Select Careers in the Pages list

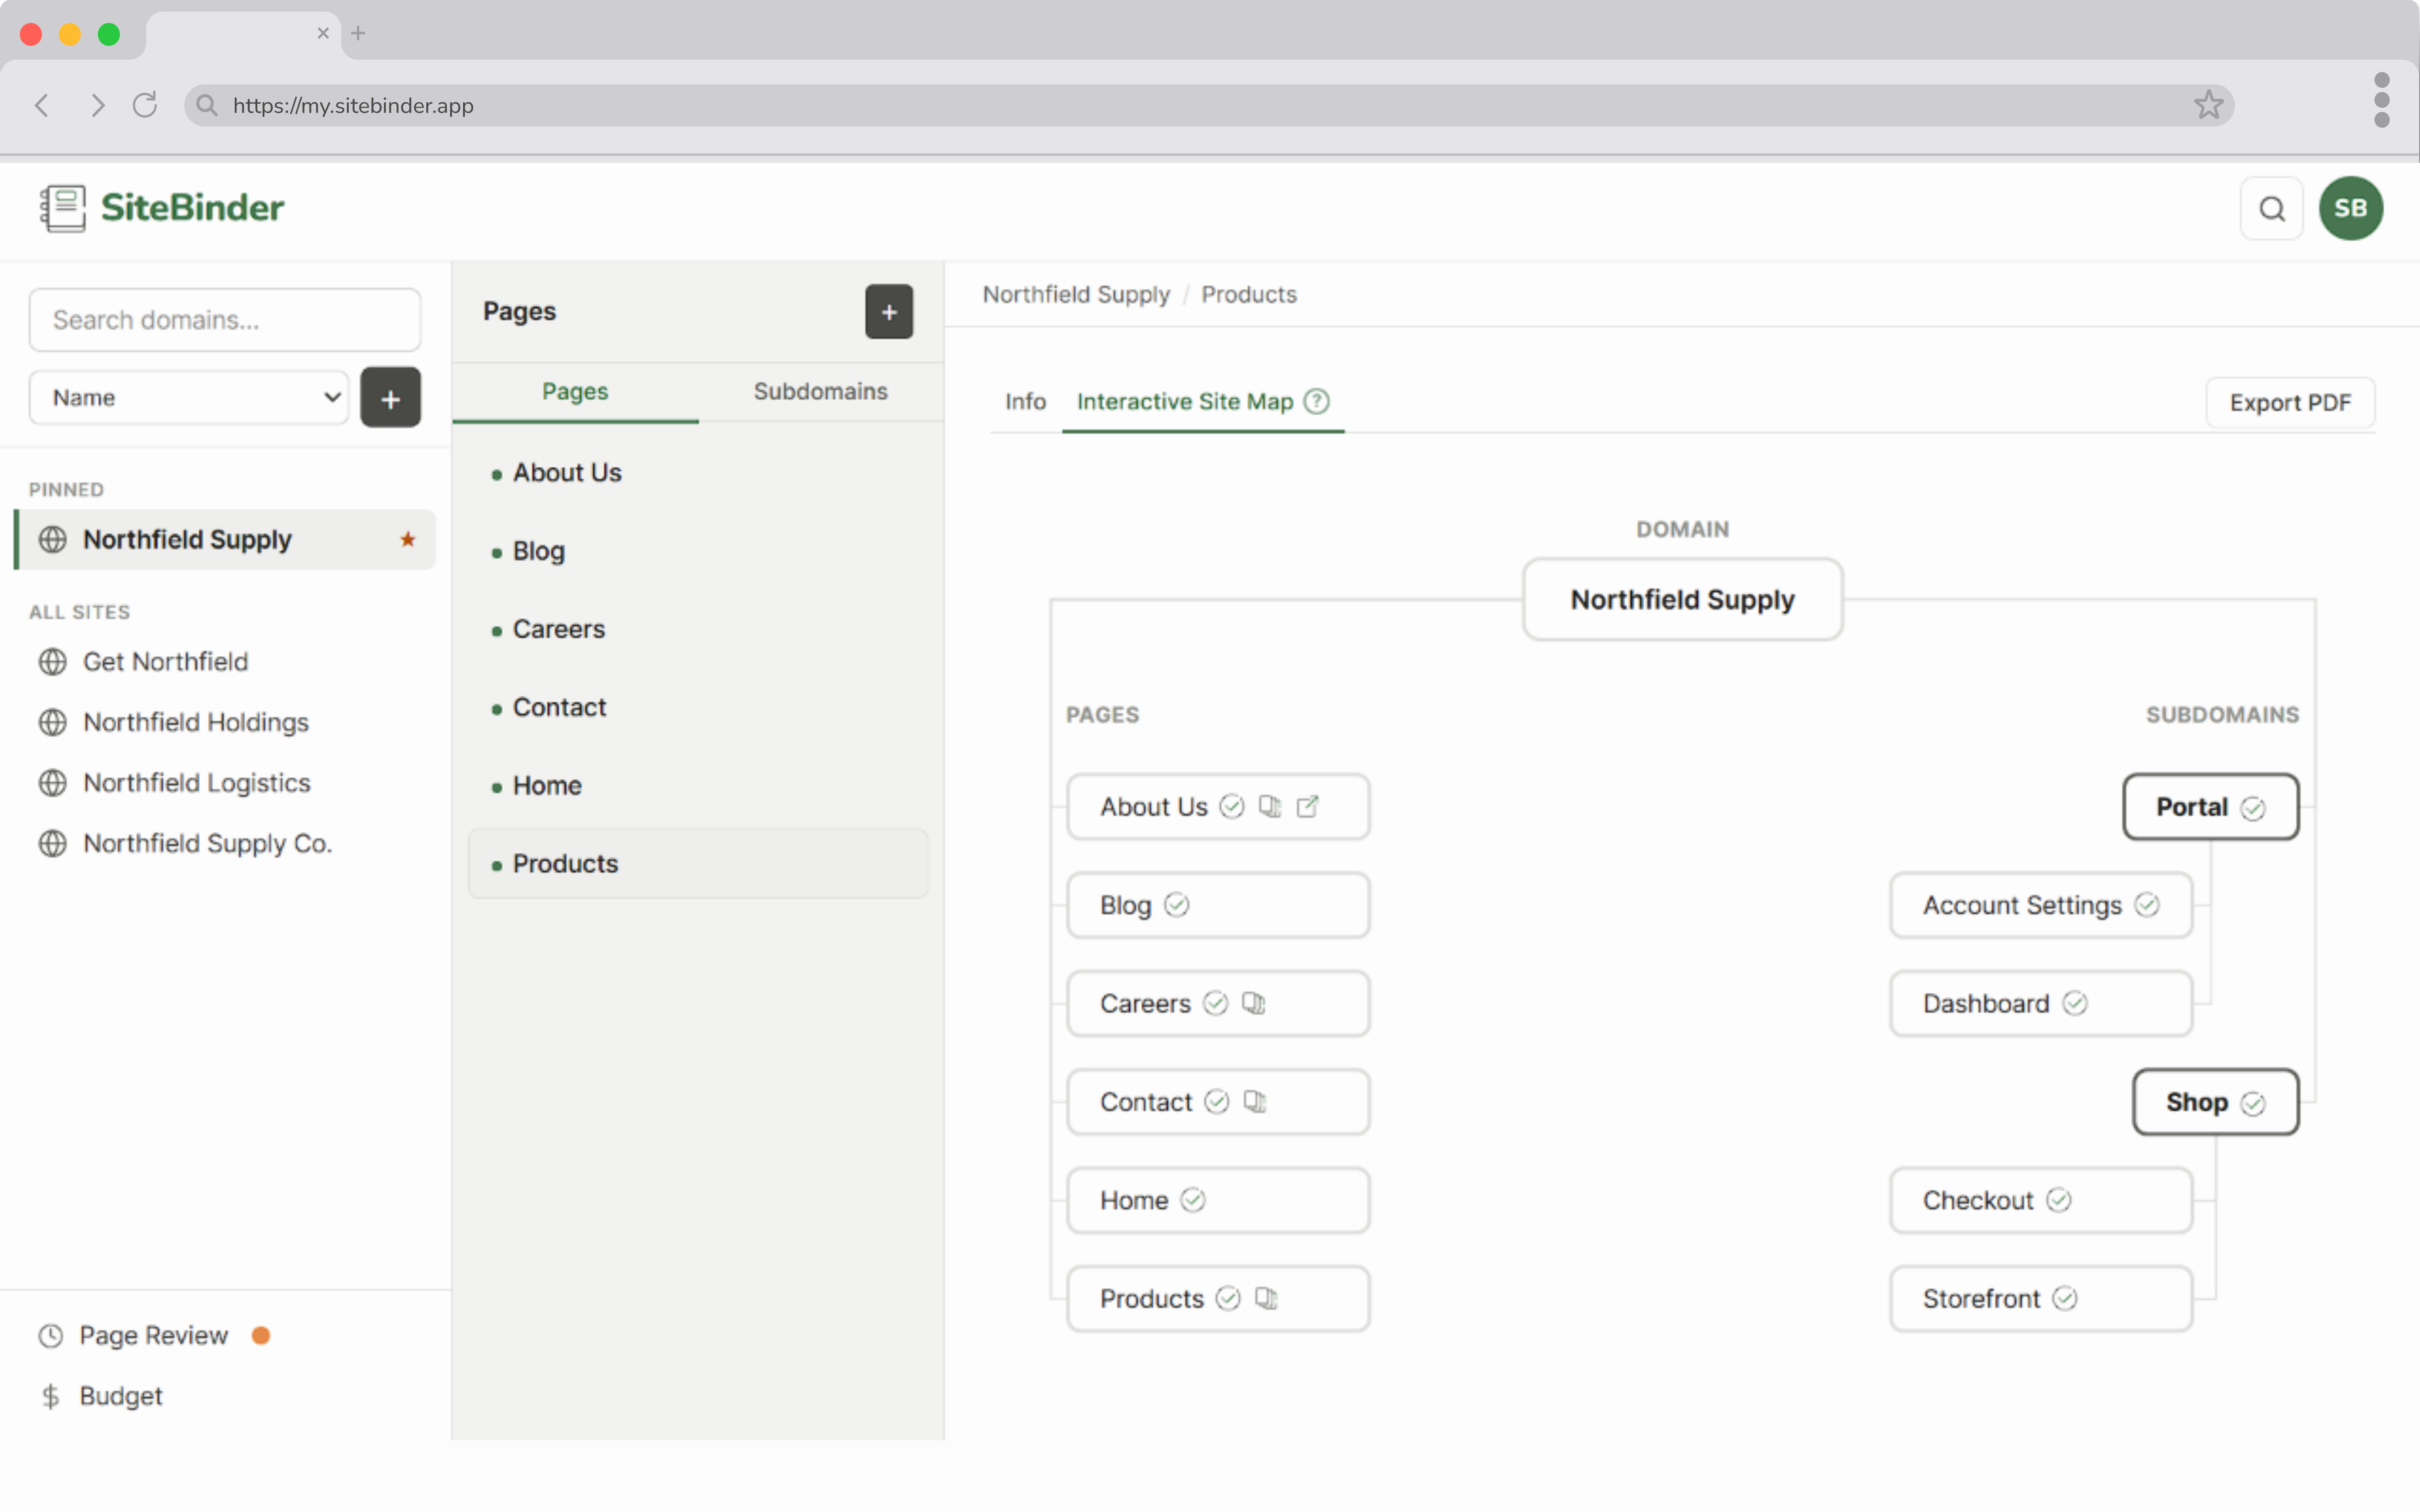(698, 629)
